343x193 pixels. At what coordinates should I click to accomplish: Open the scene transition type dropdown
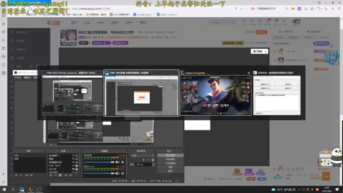click(142, 155)
